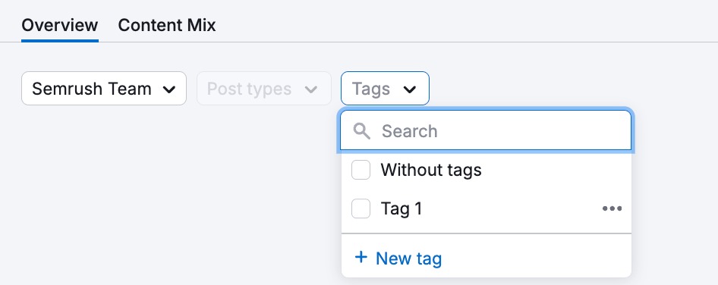Click the Tags dropdown chevron arrow

tap(409, 89)
